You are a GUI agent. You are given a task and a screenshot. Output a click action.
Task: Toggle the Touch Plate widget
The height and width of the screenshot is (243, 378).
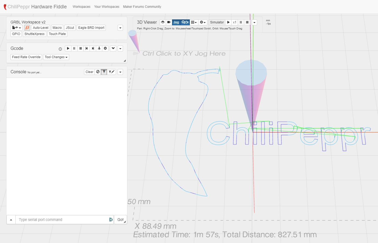[x=57, y=34]
